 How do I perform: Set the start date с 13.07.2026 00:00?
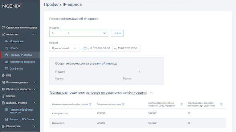pos(97,48)
